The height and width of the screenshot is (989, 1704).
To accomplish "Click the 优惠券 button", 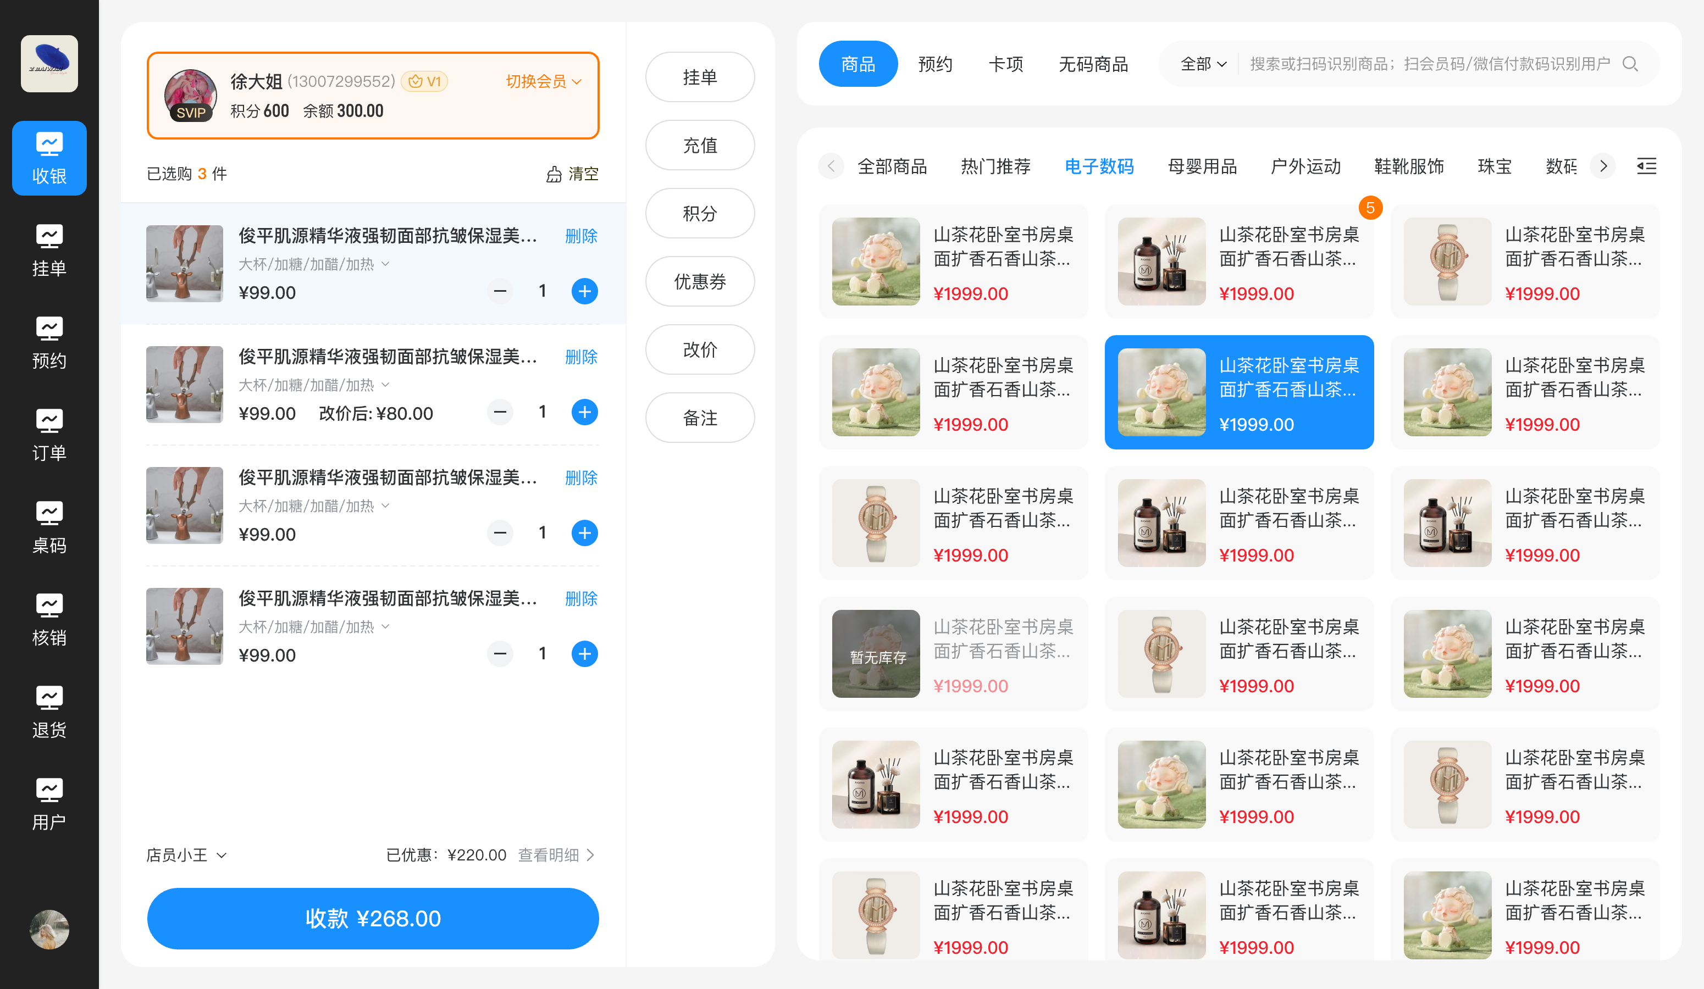I will (x=699, y=281).
